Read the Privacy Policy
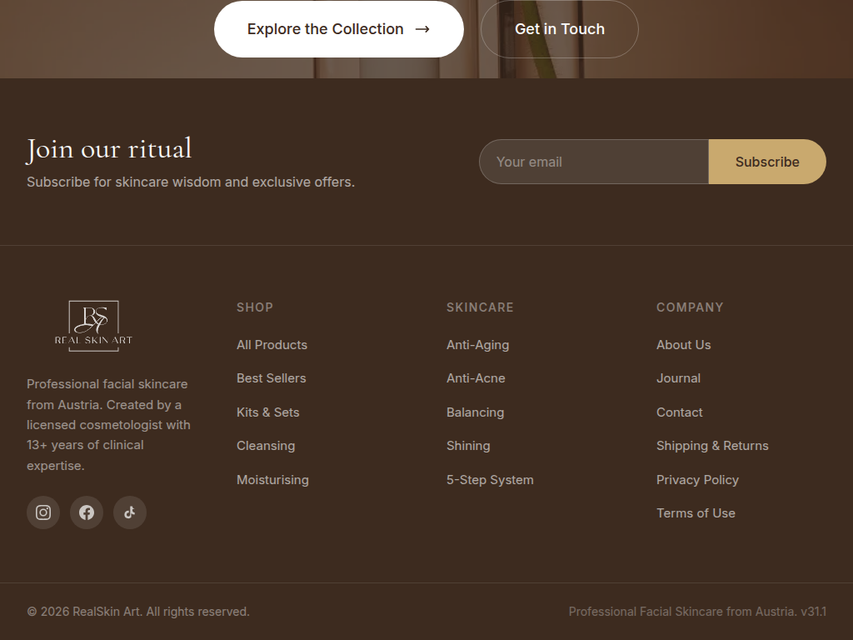Image resolution: width=853 pixels, height=640 pixels. (x=697, y=479)
